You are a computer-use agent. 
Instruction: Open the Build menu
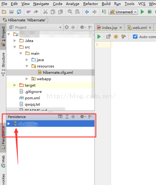coord(106,4)
